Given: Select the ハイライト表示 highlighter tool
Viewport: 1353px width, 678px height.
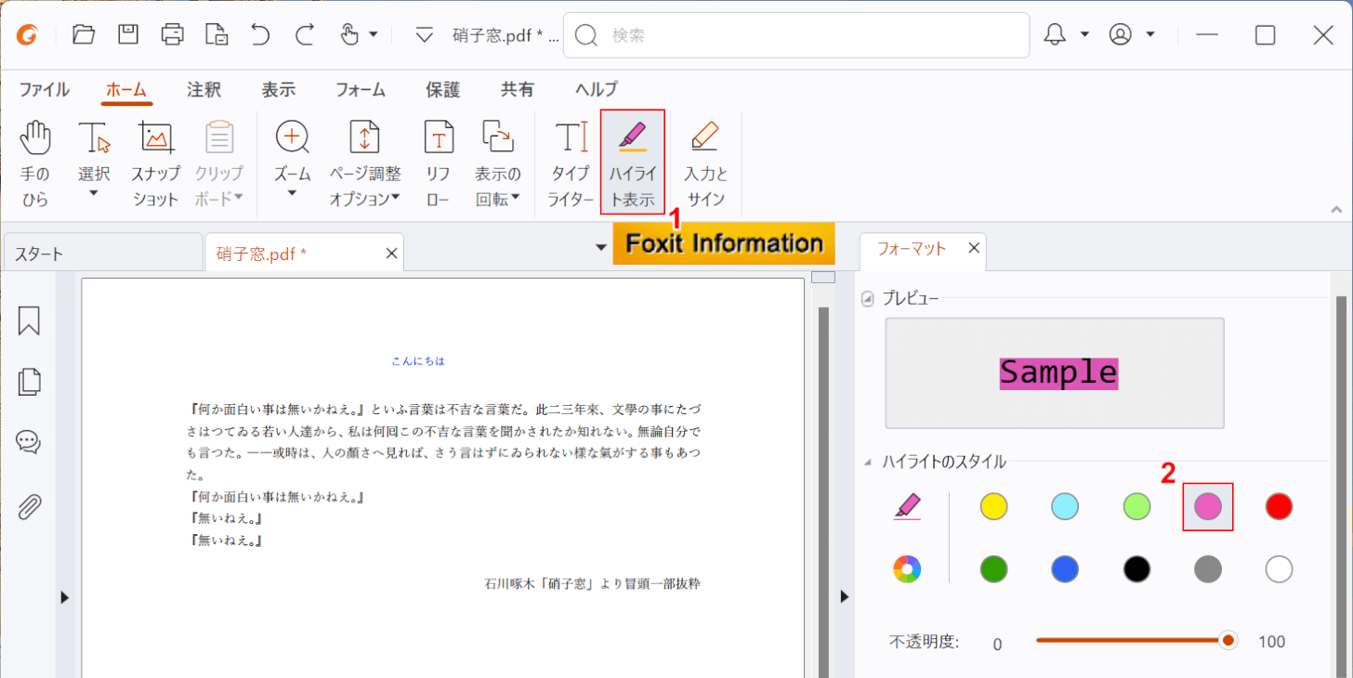Looking at the screenshot, I should [x=632, y=163].
